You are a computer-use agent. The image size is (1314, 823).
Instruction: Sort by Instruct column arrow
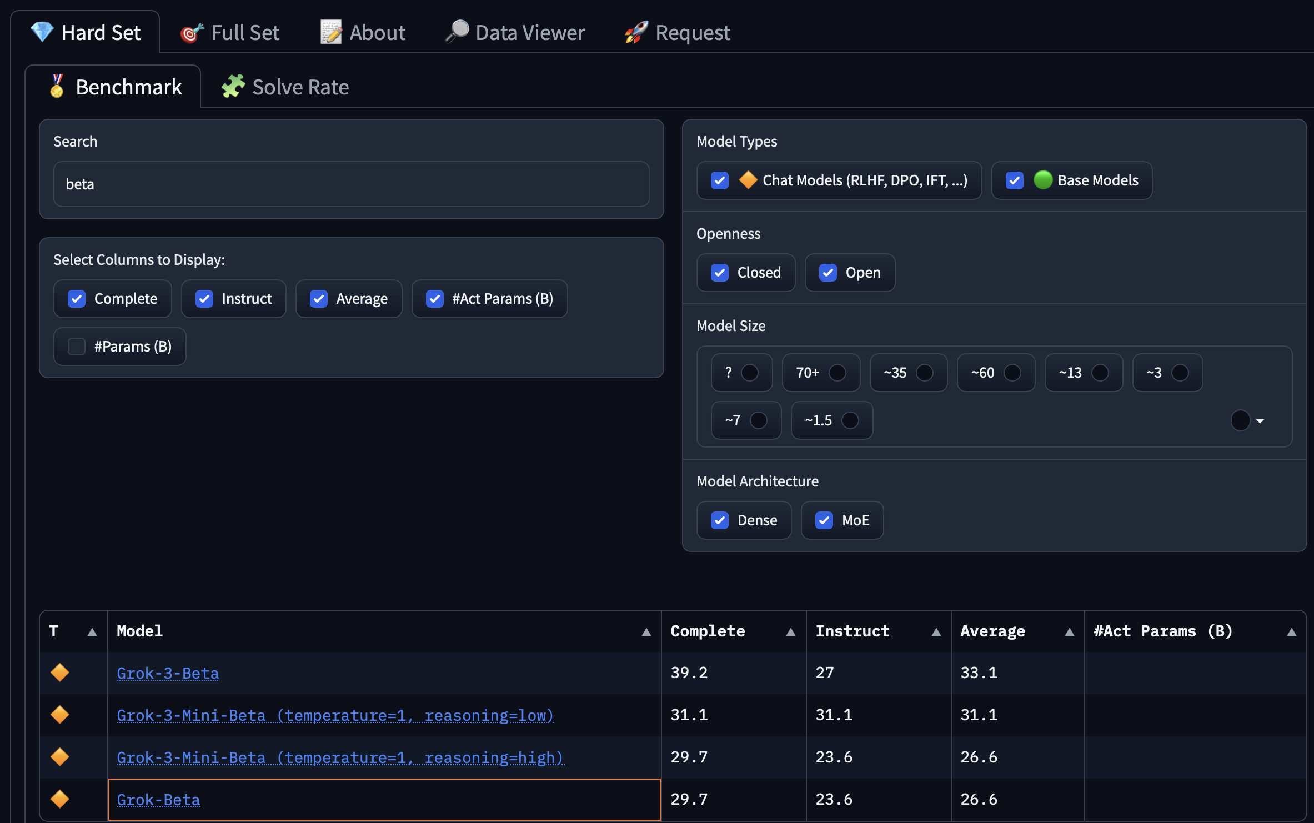pyautogui.click(x=936, y=632)
